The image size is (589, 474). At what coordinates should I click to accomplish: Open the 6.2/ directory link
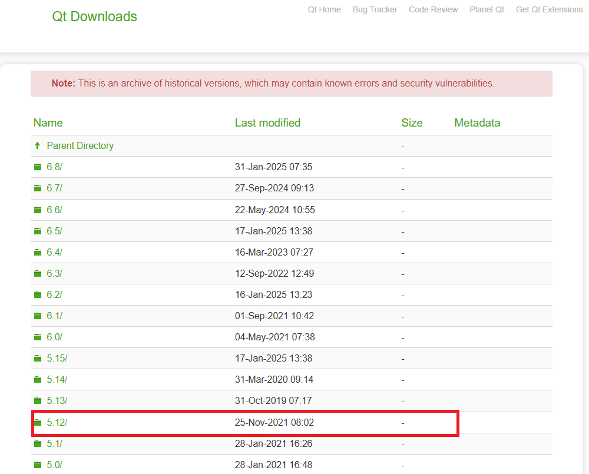pyautogui.click(x=54, y=294)
